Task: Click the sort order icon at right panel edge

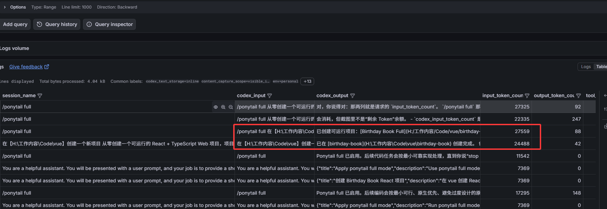Action: 605,109
